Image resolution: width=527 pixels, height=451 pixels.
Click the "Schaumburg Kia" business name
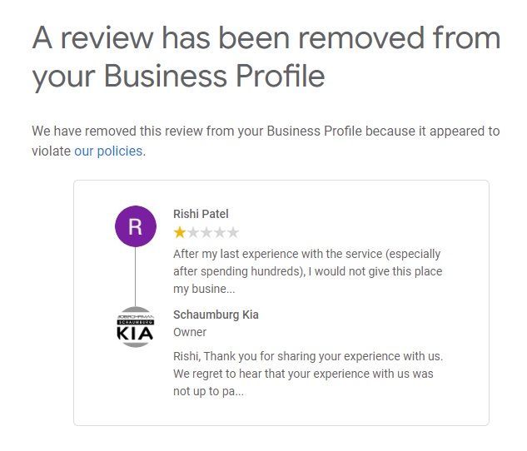[x=216, y=315]
